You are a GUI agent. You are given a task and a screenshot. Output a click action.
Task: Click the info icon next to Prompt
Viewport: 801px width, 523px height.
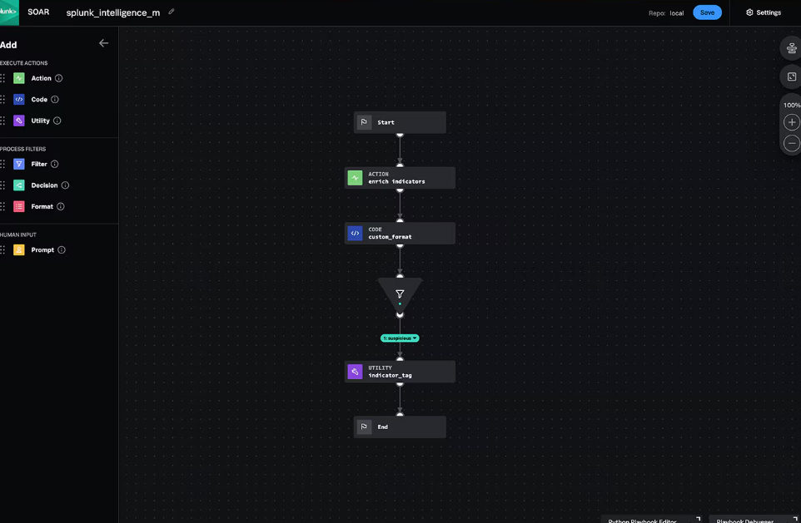pos(62,249)
